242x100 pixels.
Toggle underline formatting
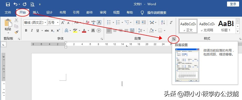pos(38,30)
